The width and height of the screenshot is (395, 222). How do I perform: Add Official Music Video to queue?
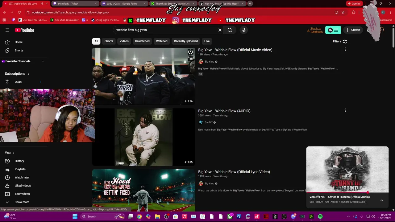coord(190,58)
